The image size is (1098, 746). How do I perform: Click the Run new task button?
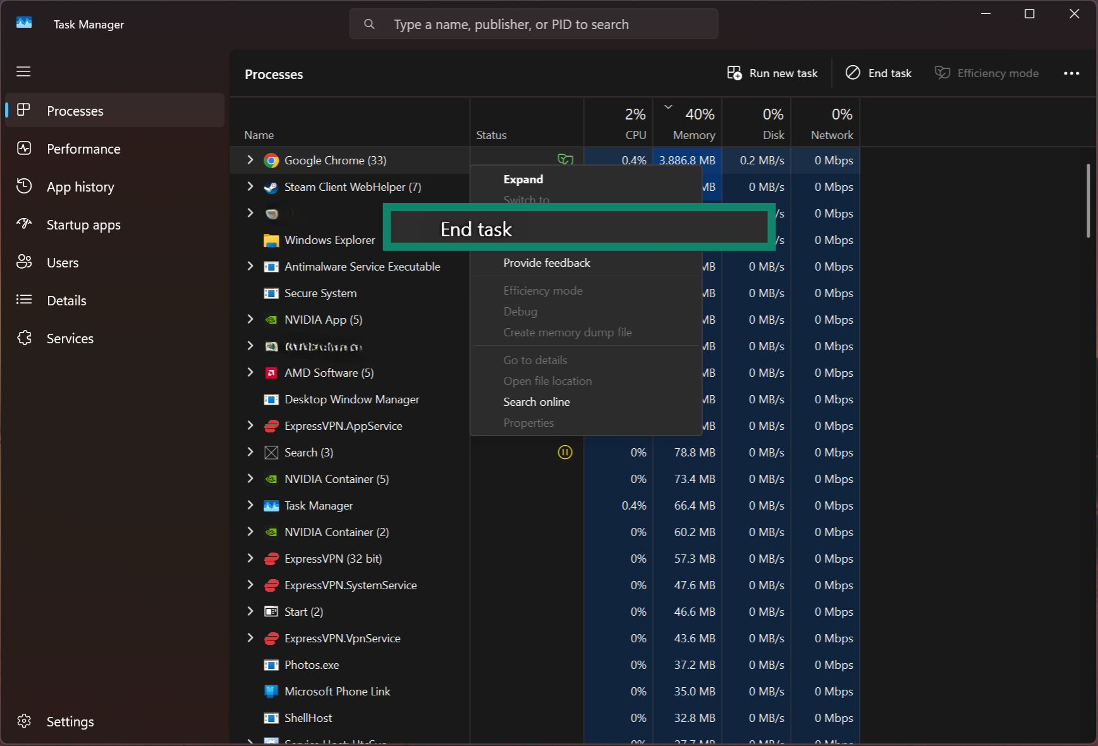click(772, 73)
